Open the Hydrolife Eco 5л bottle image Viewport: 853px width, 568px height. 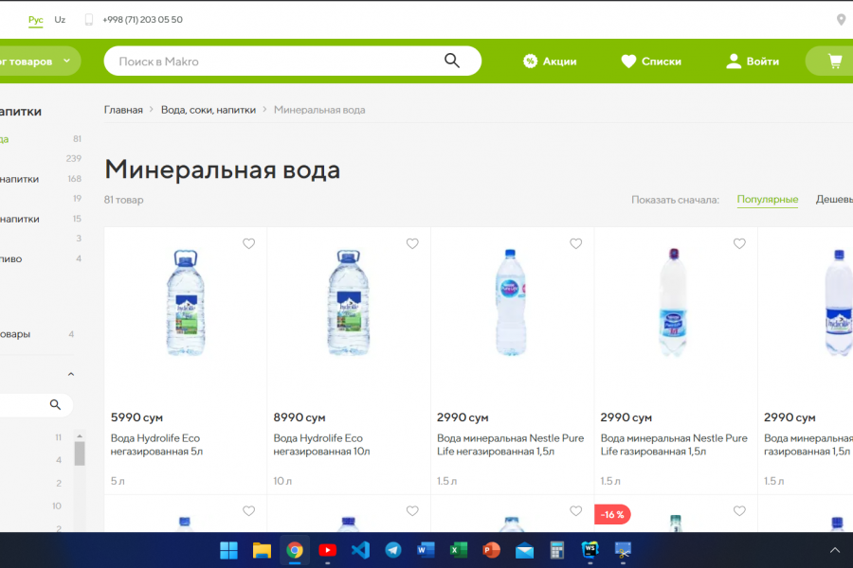[186, 303]
